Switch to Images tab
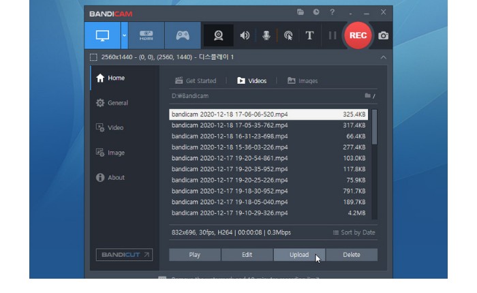The height and width of the screenshot is (293, 477). [x=303, y=80]
